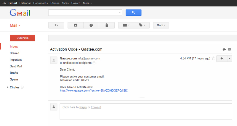This screenshot has width=237, height=126.
Task: Expand the More actions dropdown button
Action: [161, 25]
